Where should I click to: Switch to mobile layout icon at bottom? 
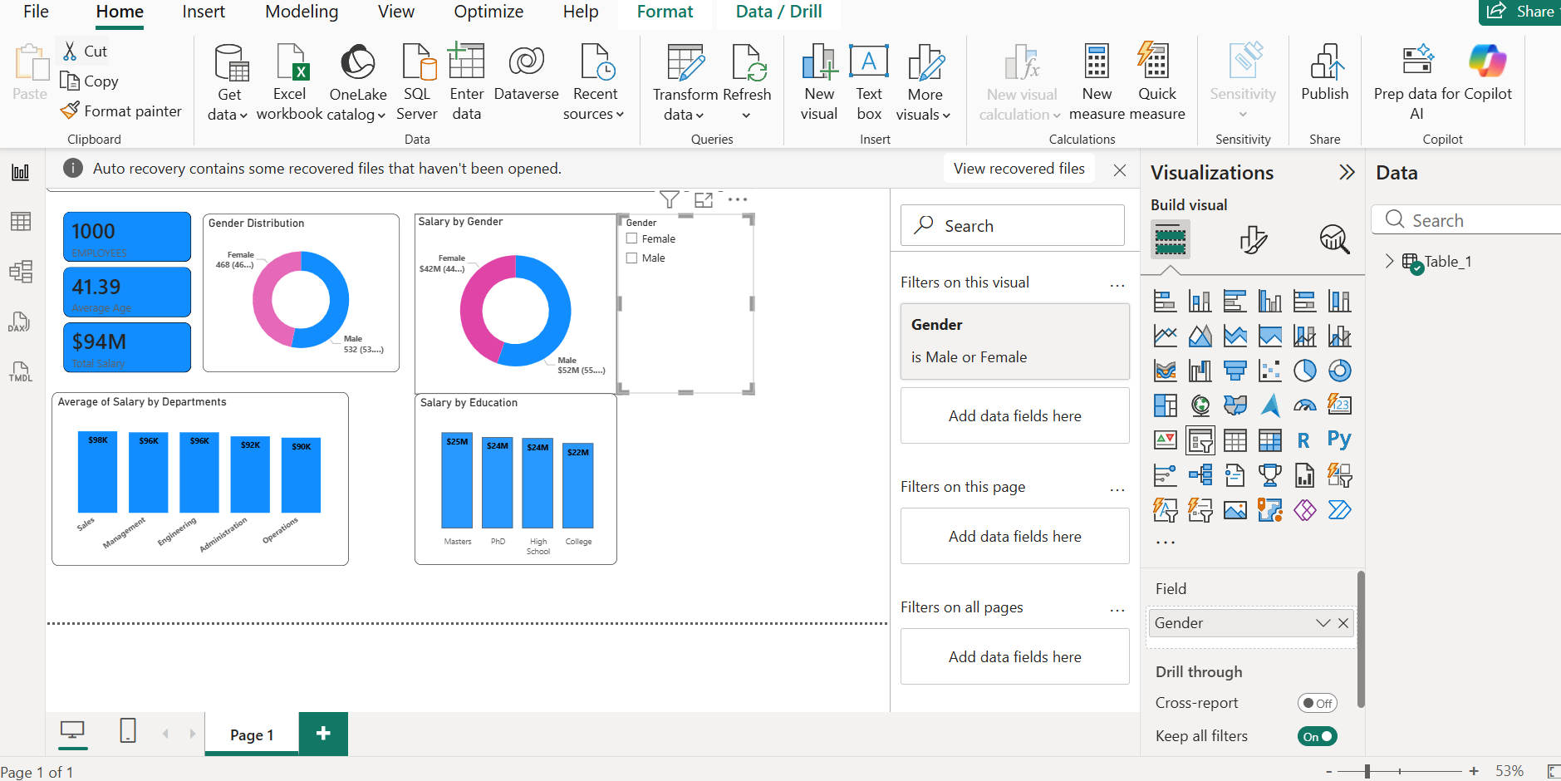(x=128, y=731)
